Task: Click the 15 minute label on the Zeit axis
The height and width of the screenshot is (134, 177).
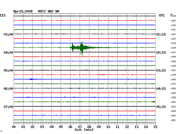Action: (155, 127)
